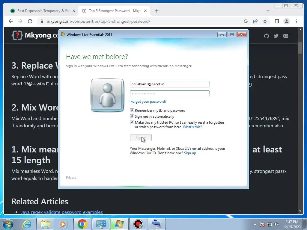Click the Chrome address bar URL
The height and width of the screenshot is (230, 307).
98,21
